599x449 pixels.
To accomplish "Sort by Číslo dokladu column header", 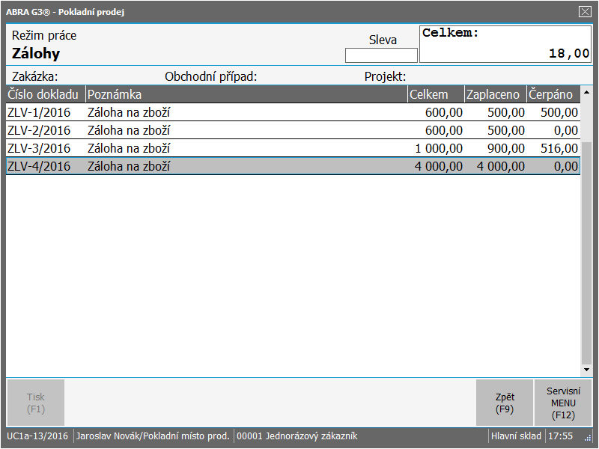I will pos(45,94).
